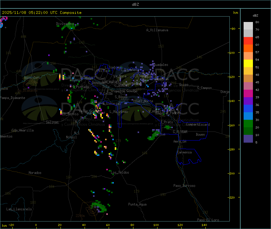Select the Punta_Agua location label

click(137, 205)
